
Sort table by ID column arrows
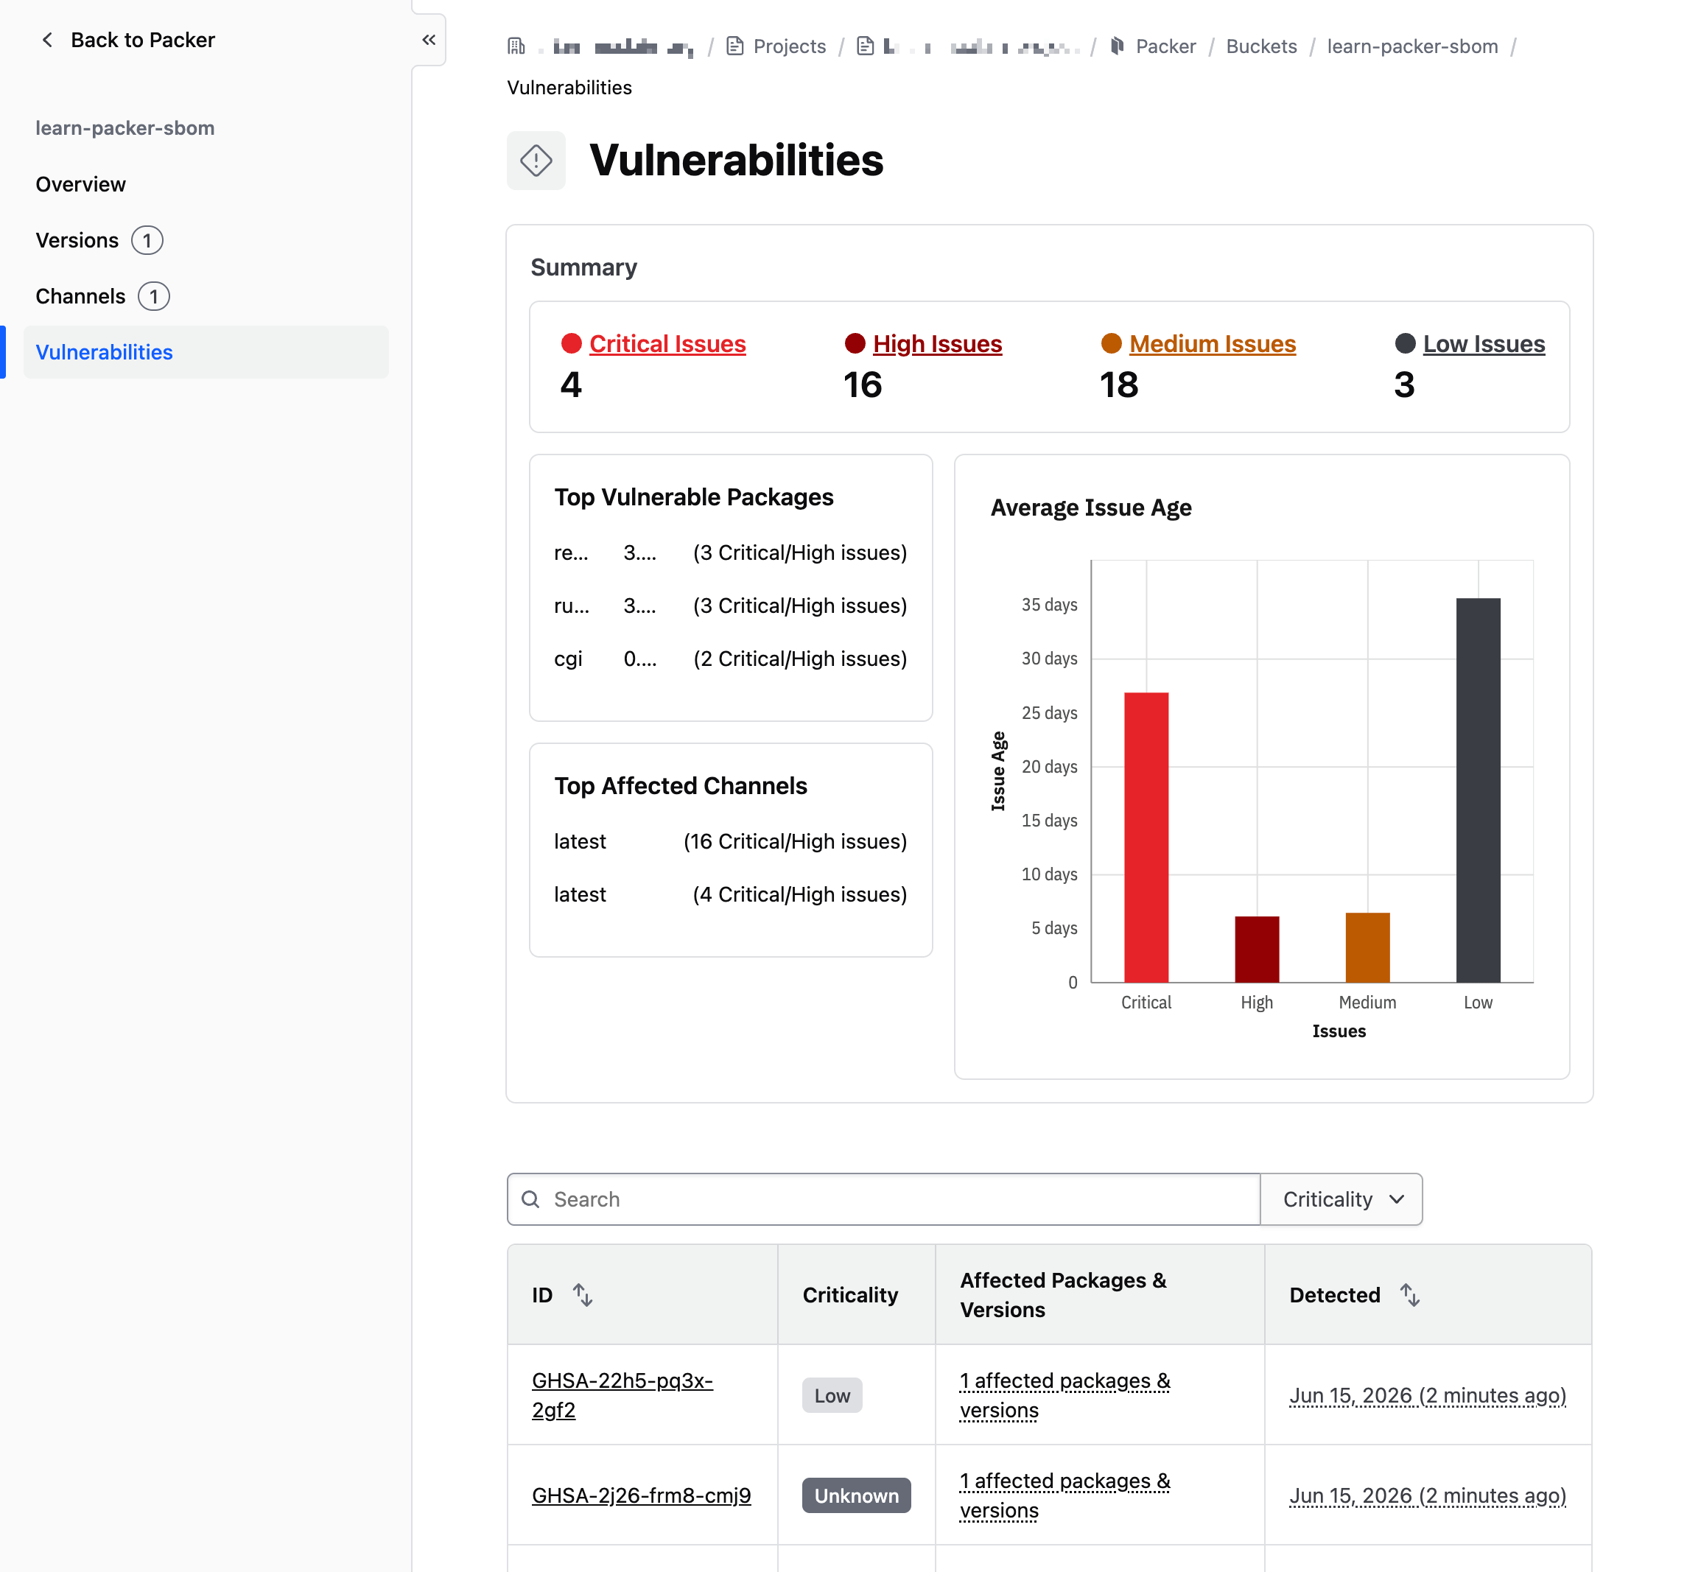582,1294
